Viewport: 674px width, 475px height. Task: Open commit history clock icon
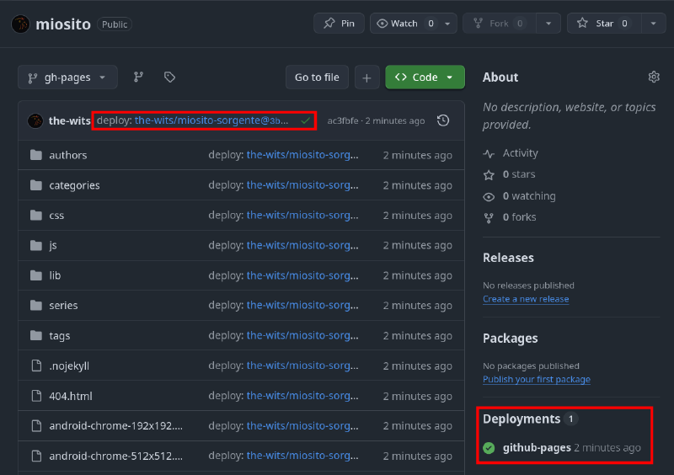pyautogui.click(x=443, y=120)
